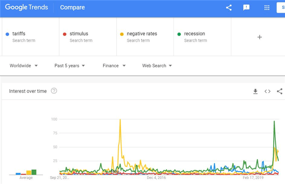285x184 pixels.
Task: Share the Interest over time chart
Action: click(280, 91)
